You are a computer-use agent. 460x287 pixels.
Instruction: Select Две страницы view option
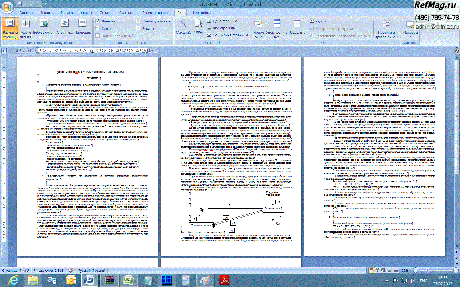click(x=221, y=28)
